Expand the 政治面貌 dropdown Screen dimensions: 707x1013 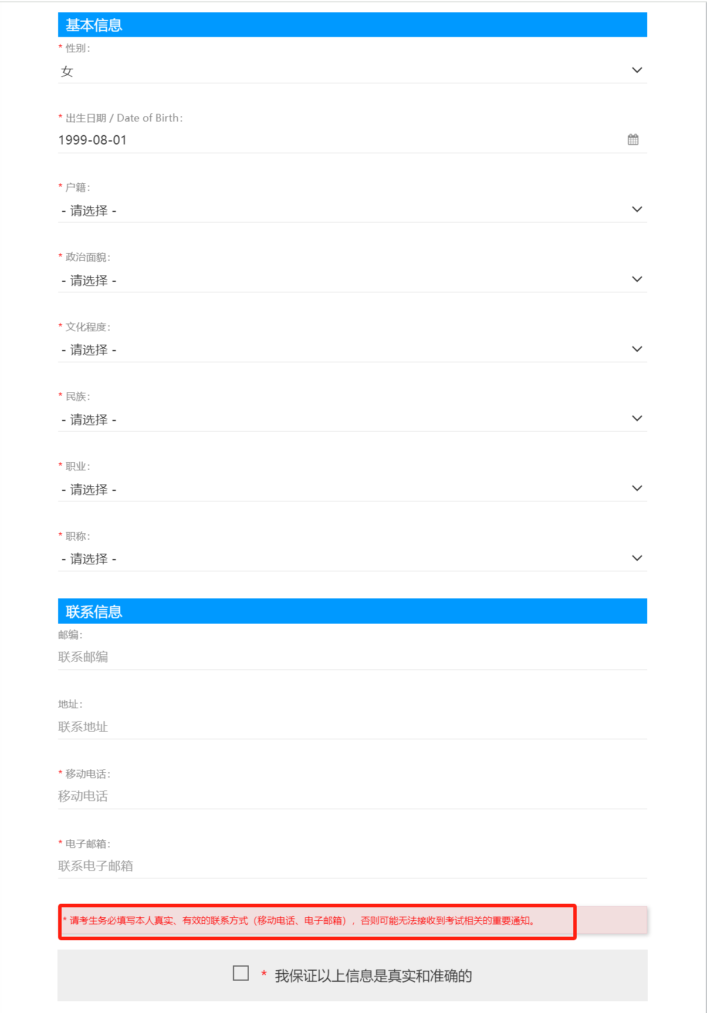tap(352, 280)
